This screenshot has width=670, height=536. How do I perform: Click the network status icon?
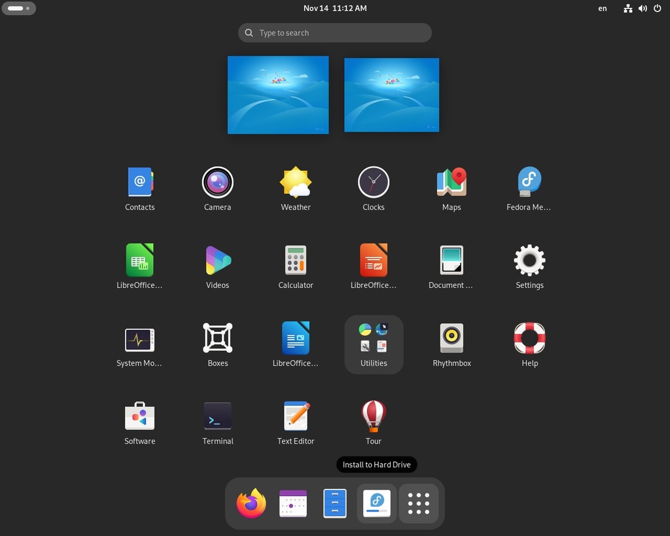[627, 8]
